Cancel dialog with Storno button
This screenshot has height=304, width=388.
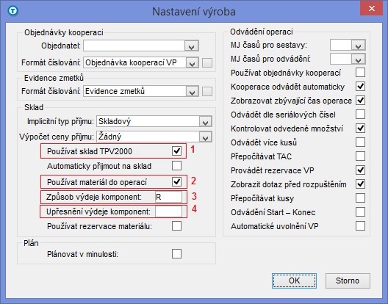pyautogui.click(x=348, y=281)
